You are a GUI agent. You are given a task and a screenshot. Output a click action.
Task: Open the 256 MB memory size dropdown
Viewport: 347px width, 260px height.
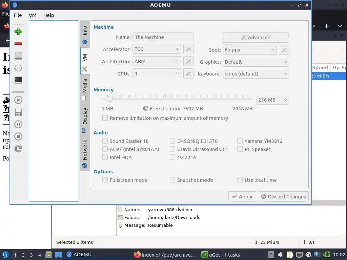pos(272,100)
